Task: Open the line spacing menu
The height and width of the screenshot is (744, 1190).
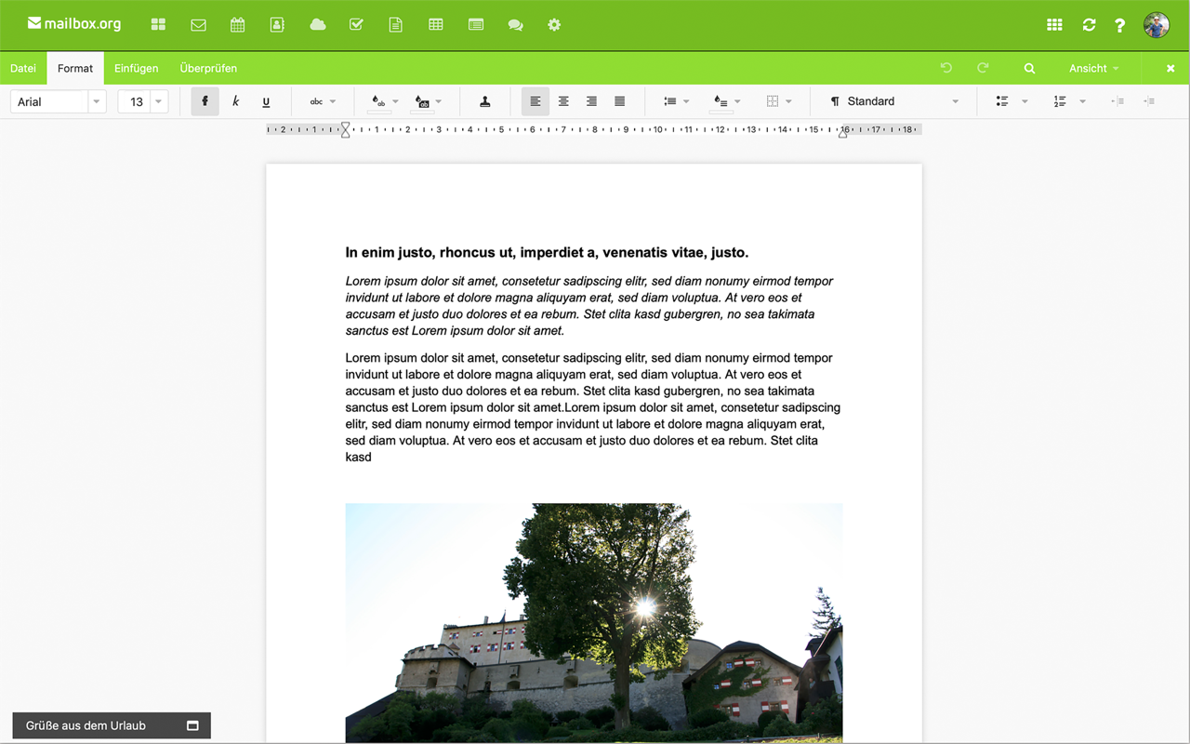Action: coord(676,101)
